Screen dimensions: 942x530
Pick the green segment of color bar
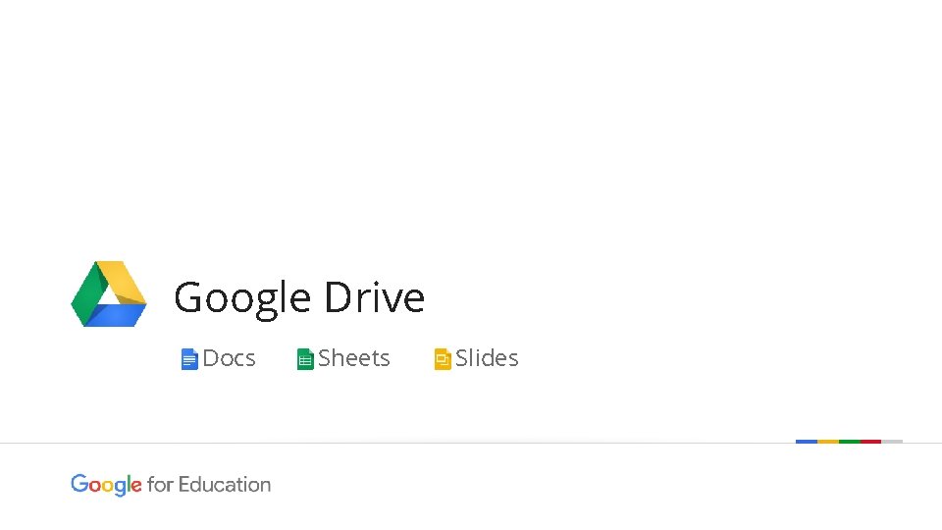tap(849, 442)
